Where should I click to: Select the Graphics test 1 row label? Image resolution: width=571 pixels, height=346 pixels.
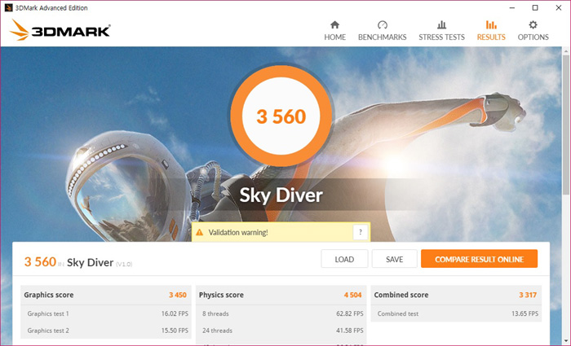48,313
